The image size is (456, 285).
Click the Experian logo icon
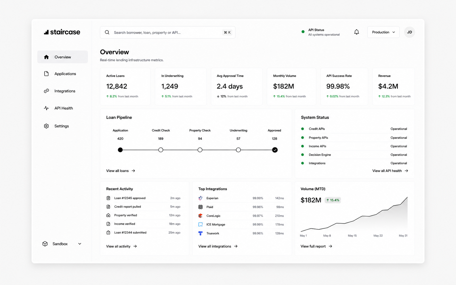(x=201, y=198)
